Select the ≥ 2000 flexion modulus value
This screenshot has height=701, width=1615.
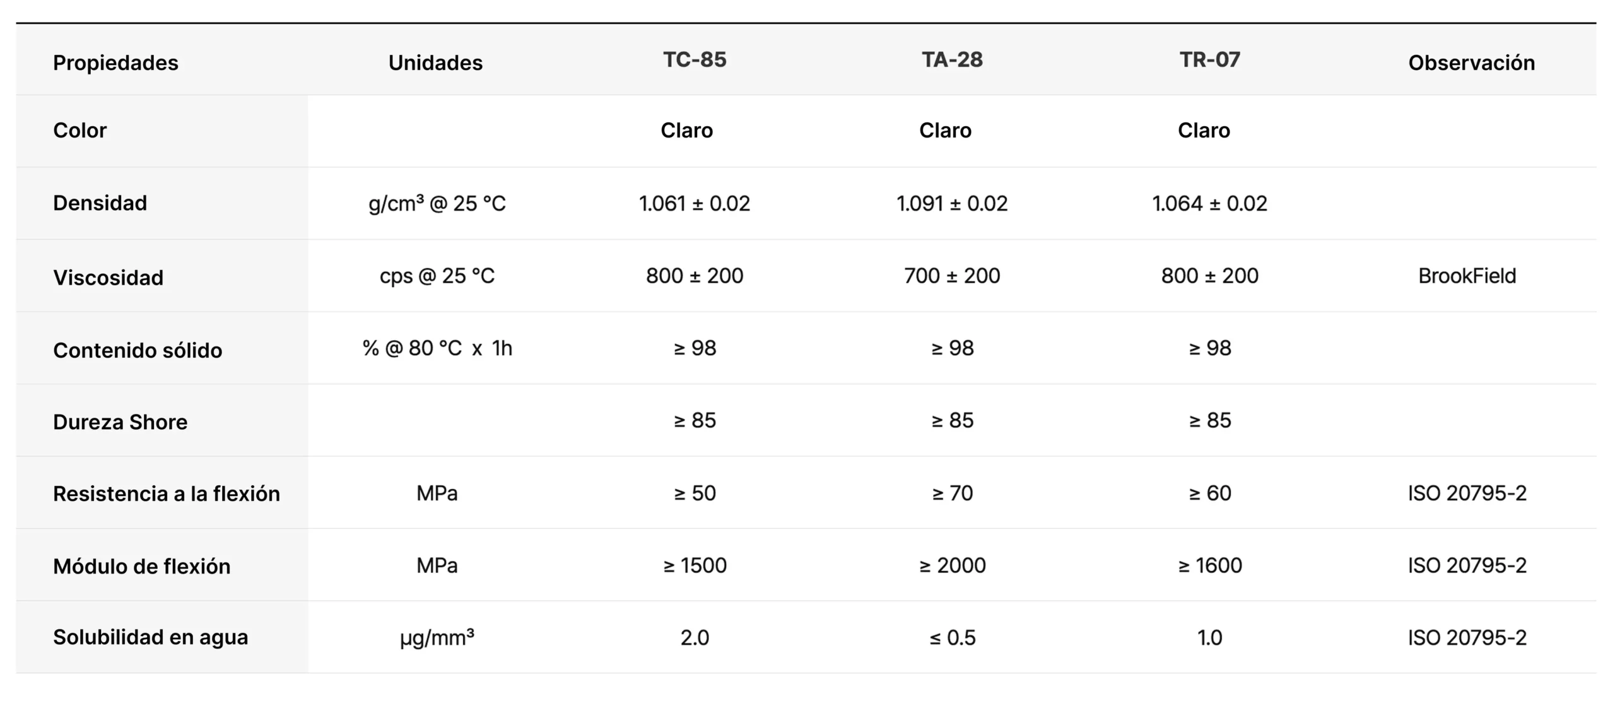952,565
